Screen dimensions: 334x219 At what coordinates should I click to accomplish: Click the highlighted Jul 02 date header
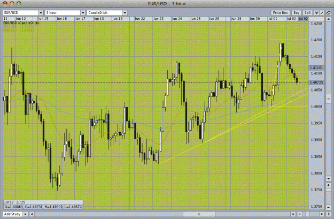303,19
